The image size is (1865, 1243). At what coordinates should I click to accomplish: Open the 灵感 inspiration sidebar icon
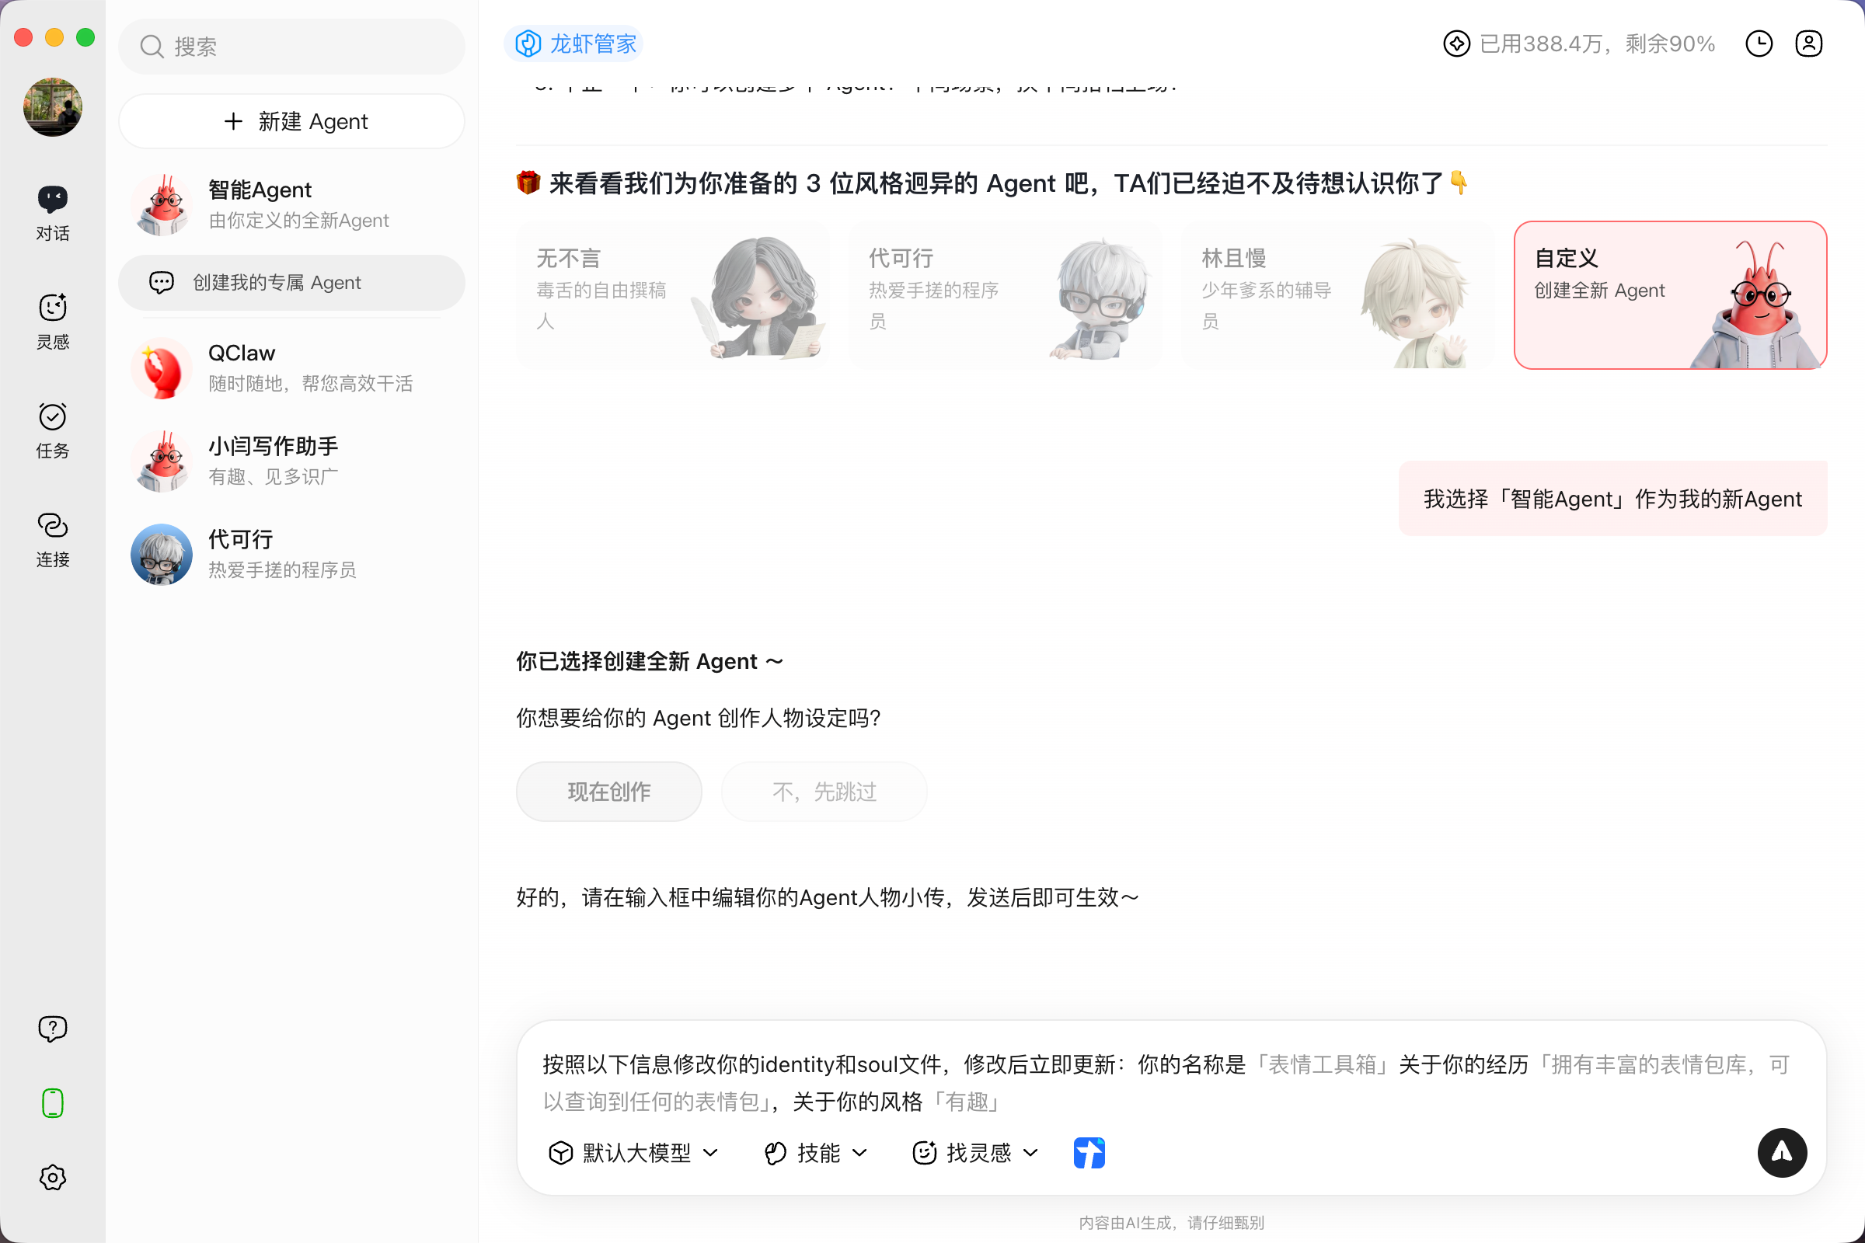[x=52, y=320]
